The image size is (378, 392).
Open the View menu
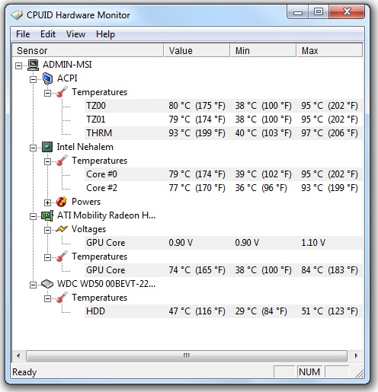75,34
